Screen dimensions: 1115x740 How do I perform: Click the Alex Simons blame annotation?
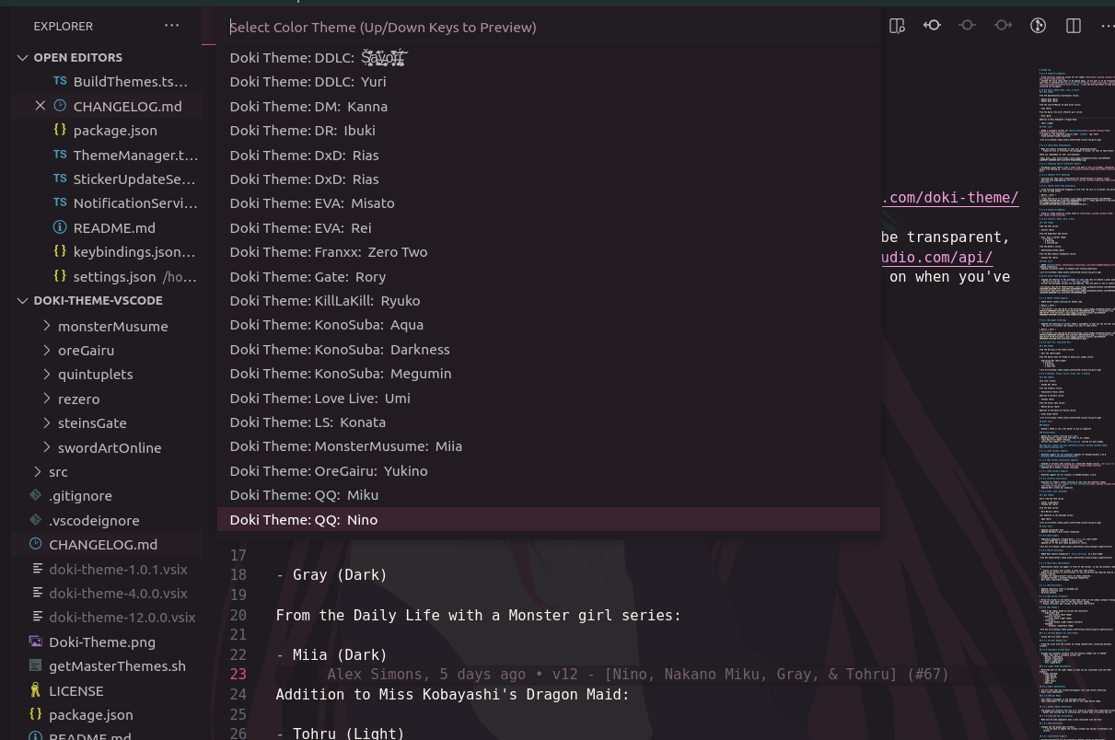pyautogui.click(x=637, y=674)
